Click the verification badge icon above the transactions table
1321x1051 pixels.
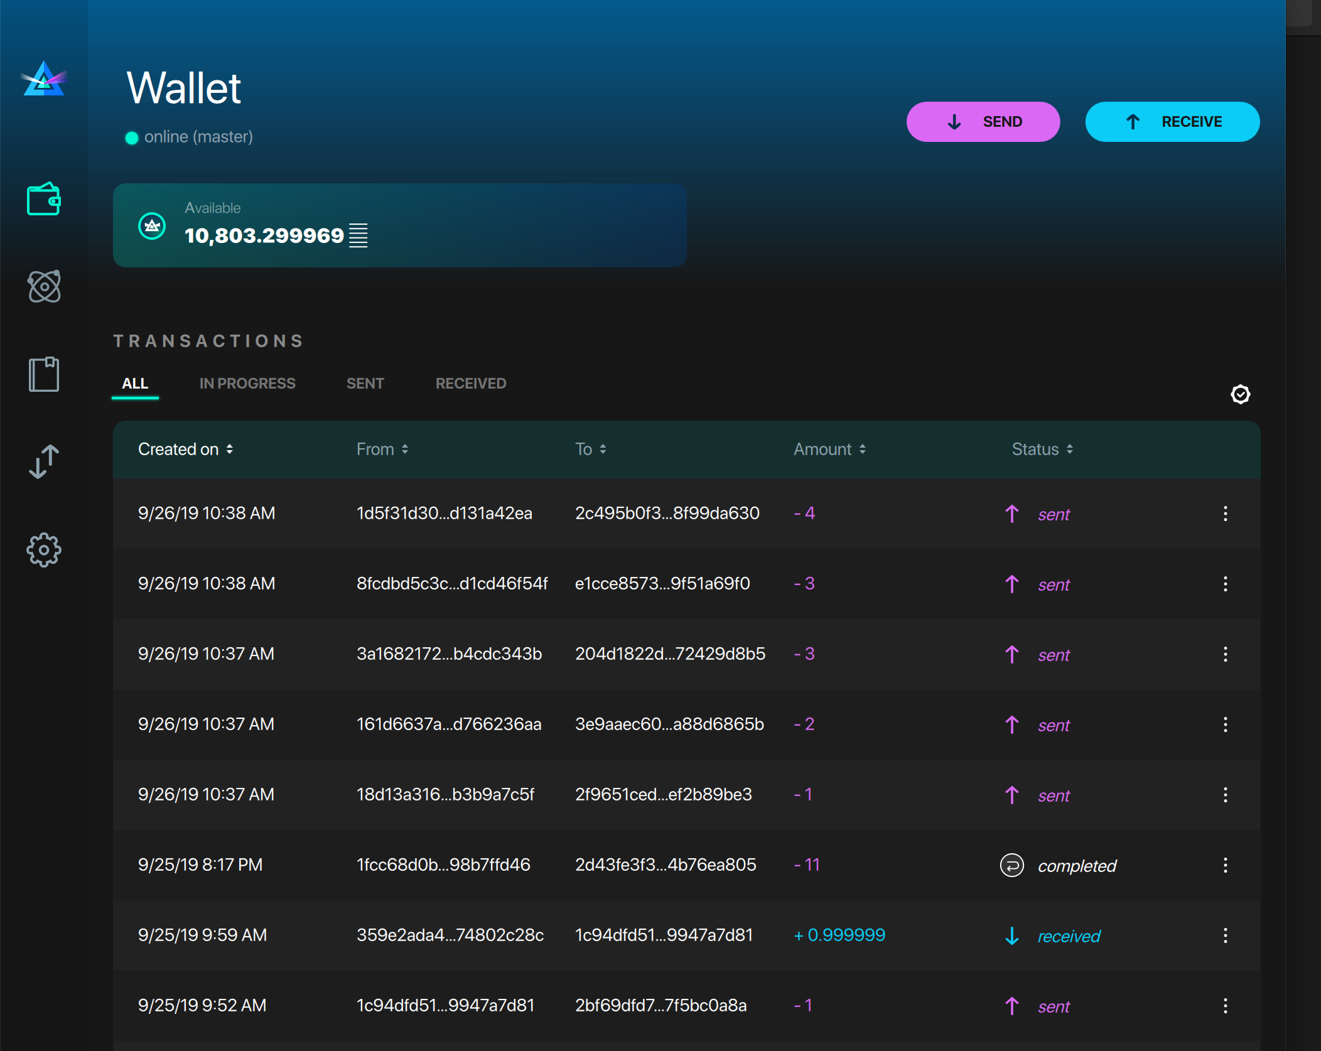coord(1241,394)
